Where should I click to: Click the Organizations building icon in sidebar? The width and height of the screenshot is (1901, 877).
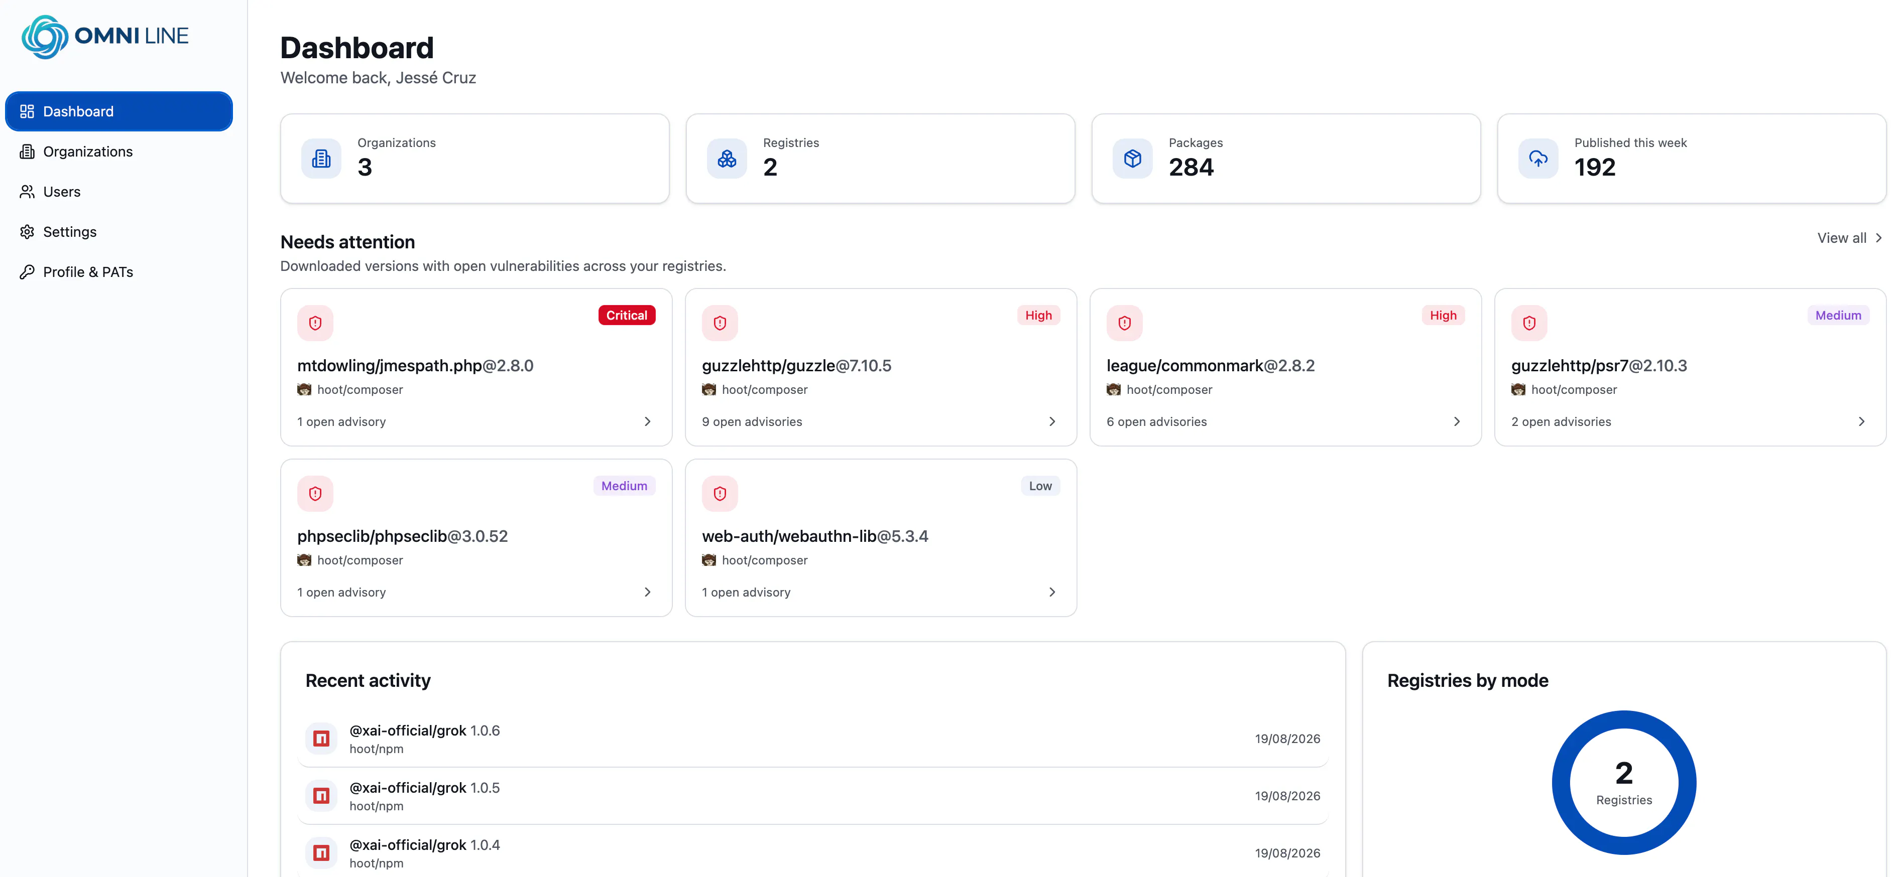[27, 152]
